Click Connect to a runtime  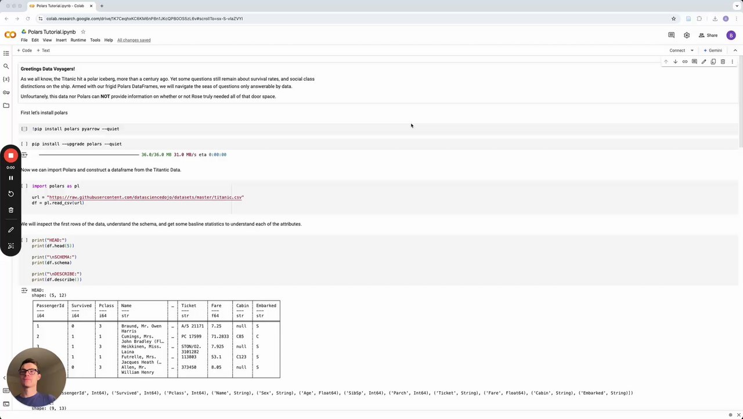pos(677,50)
